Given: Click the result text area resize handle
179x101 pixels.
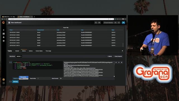Looking at the screenshot, I should [114, 76].
